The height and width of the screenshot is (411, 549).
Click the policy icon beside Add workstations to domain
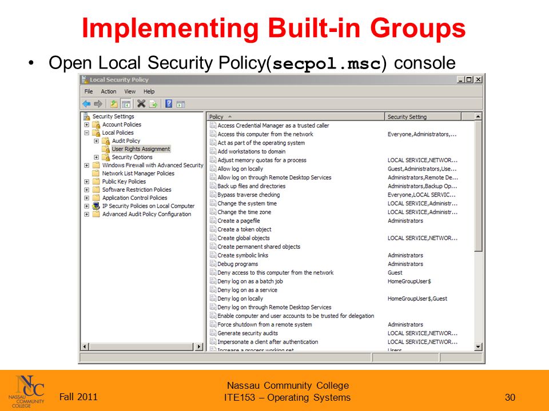coord(213,151)
